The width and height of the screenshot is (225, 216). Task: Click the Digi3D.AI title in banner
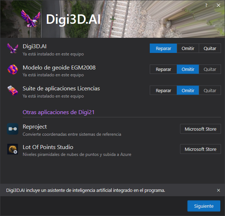click(73, 19)
